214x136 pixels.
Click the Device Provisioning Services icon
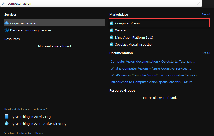click(x=7, y=30)
